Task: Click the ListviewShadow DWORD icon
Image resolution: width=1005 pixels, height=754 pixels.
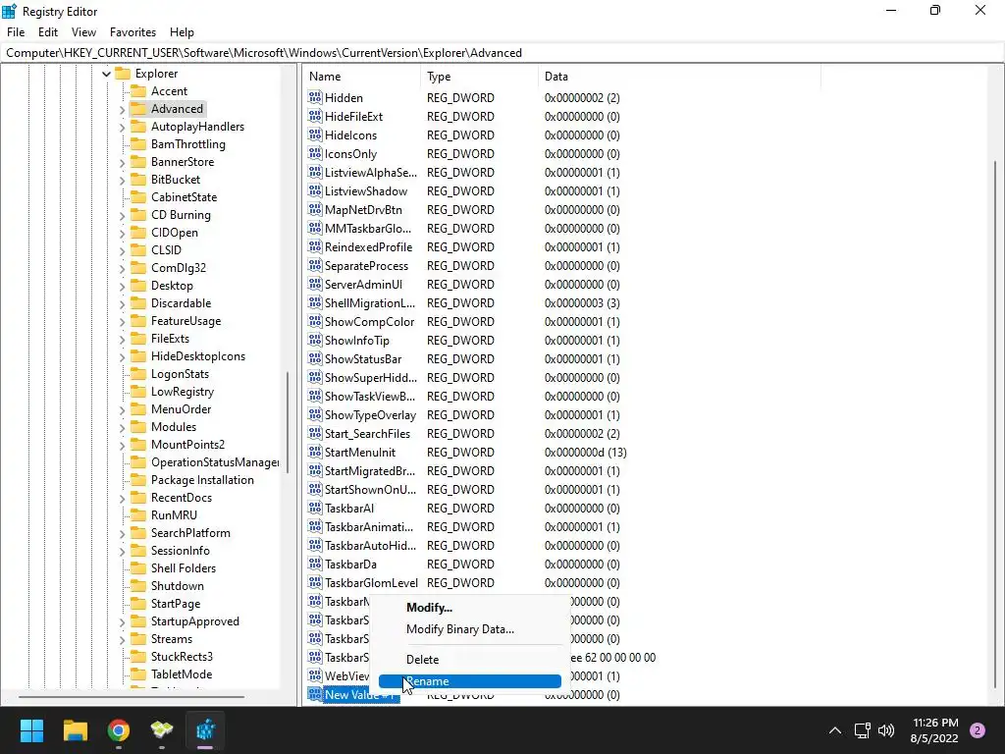Action: click(315, 191)
